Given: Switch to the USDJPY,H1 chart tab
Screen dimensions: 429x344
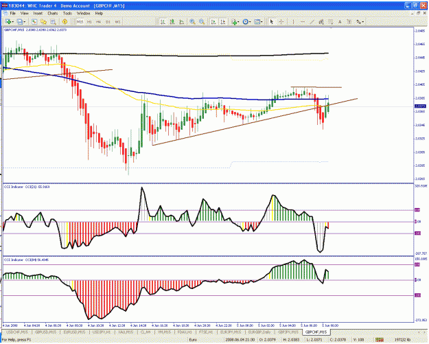Looking at the screenshot, I should (101, 332).
